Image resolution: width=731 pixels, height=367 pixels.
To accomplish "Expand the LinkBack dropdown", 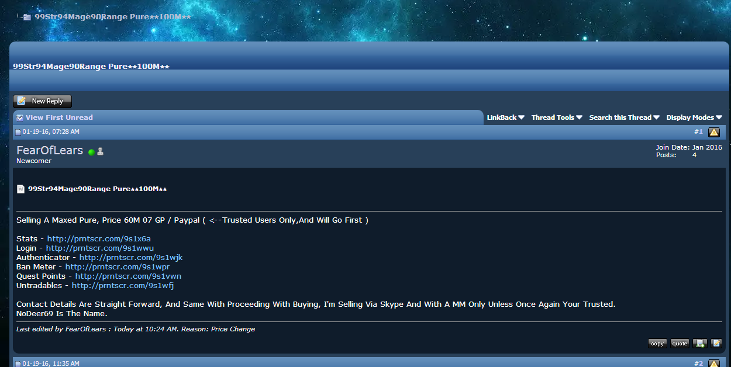I will [x=506, y=117].
